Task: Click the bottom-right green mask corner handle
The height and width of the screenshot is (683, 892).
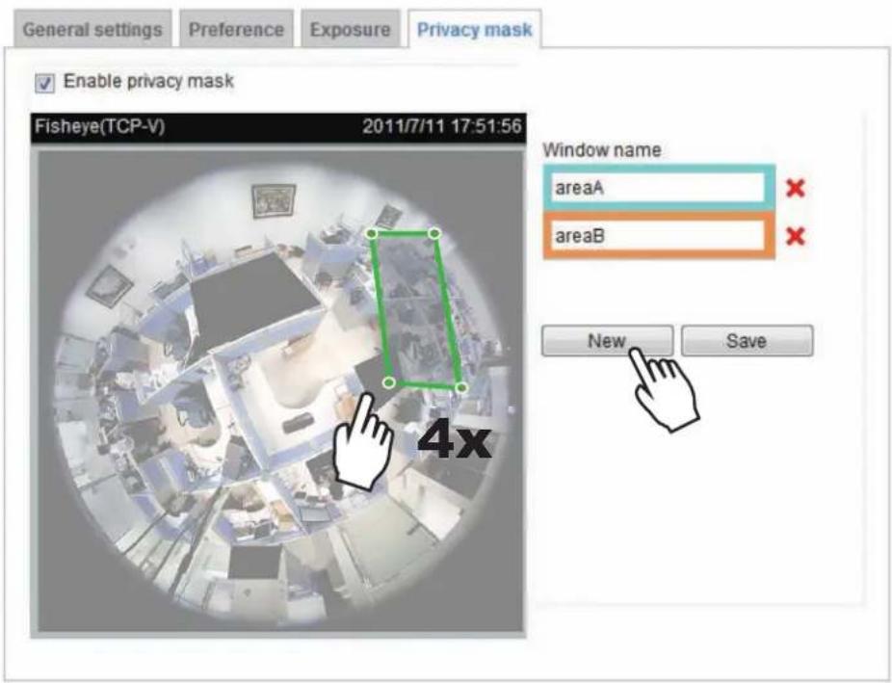Action: (x=461, y=388)
